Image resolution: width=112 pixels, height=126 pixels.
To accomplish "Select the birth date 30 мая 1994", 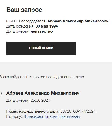I will 47,26.
